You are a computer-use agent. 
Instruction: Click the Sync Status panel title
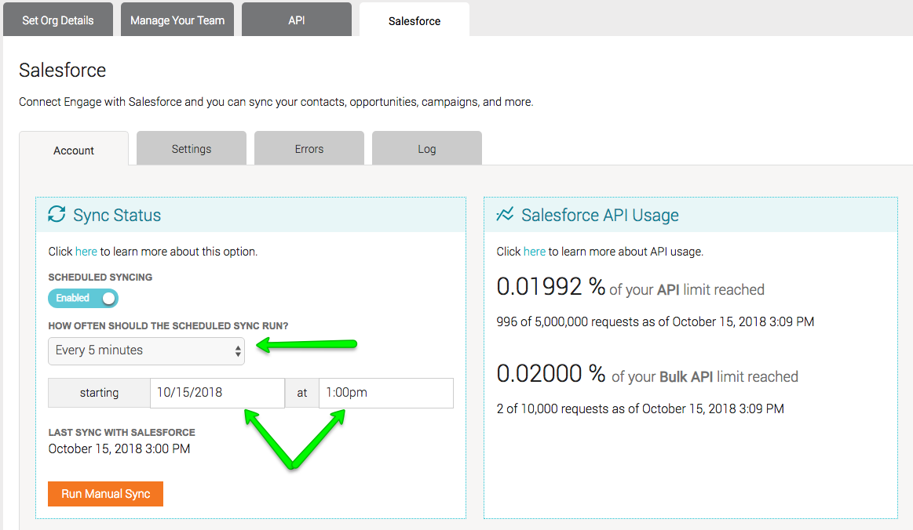click(x=117, y=216)
